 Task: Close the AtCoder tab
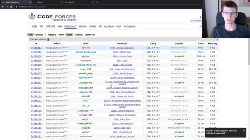(61, 2)
